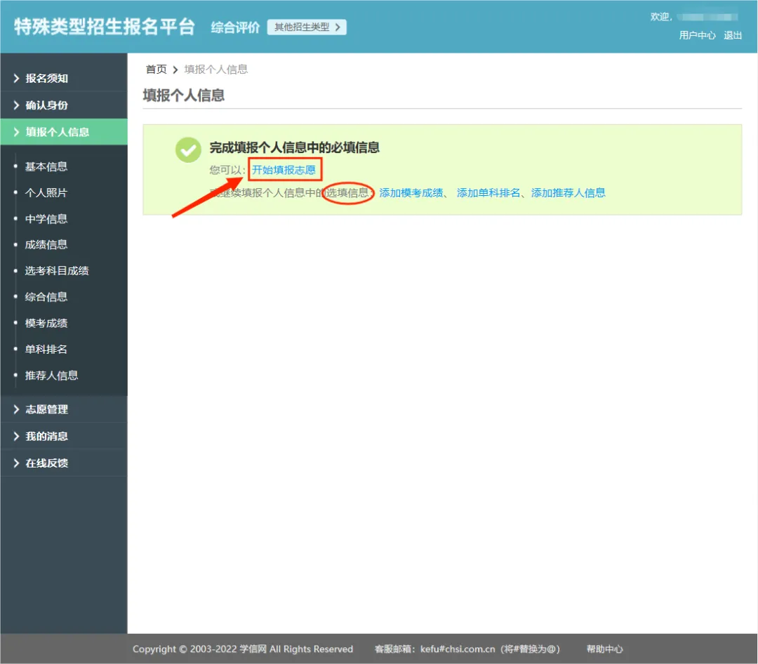758x664 pixels.
Task: Click the 首页 breadcrumb link
Action: pyautogui.click(x=156, y=69)
